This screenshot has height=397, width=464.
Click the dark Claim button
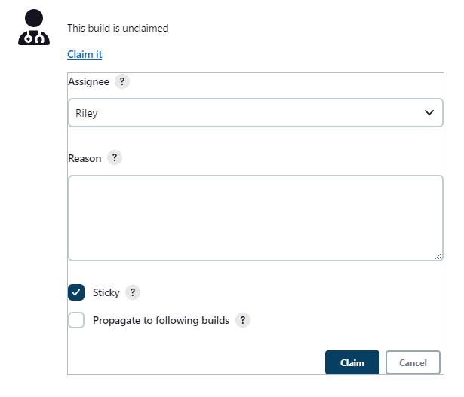(352, 362)
